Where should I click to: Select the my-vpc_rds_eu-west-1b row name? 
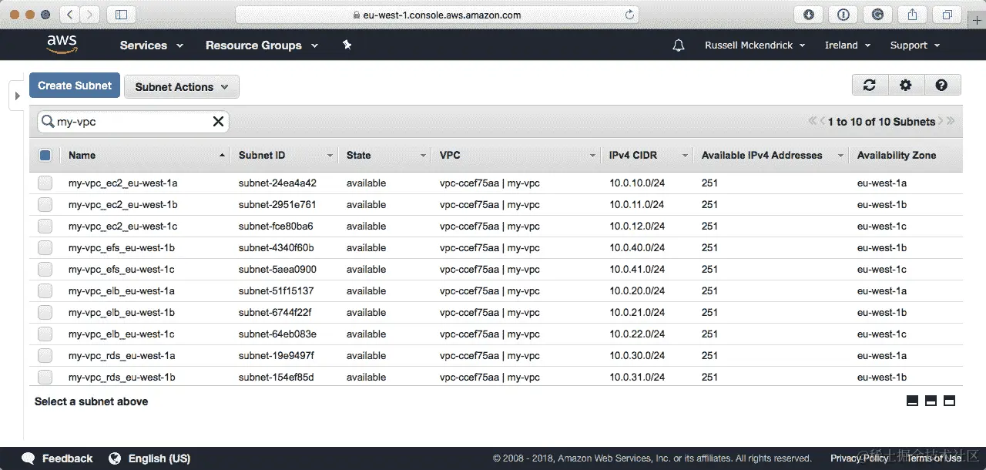pyautogui.click(x=122, y=378)
